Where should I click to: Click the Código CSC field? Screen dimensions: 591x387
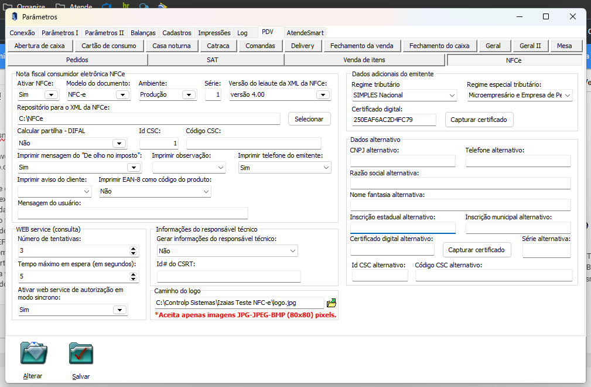coord(254,143)
